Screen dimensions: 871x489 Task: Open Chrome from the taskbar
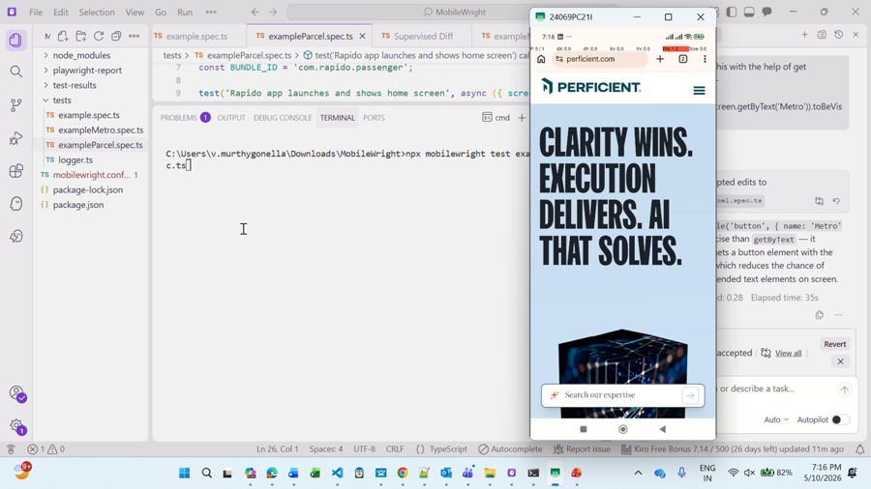tap(403, 473)
